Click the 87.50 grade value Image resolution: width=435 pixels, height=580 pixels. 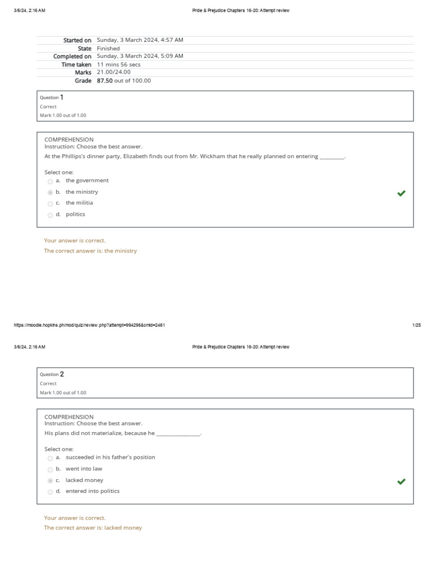tap(105, 80)
